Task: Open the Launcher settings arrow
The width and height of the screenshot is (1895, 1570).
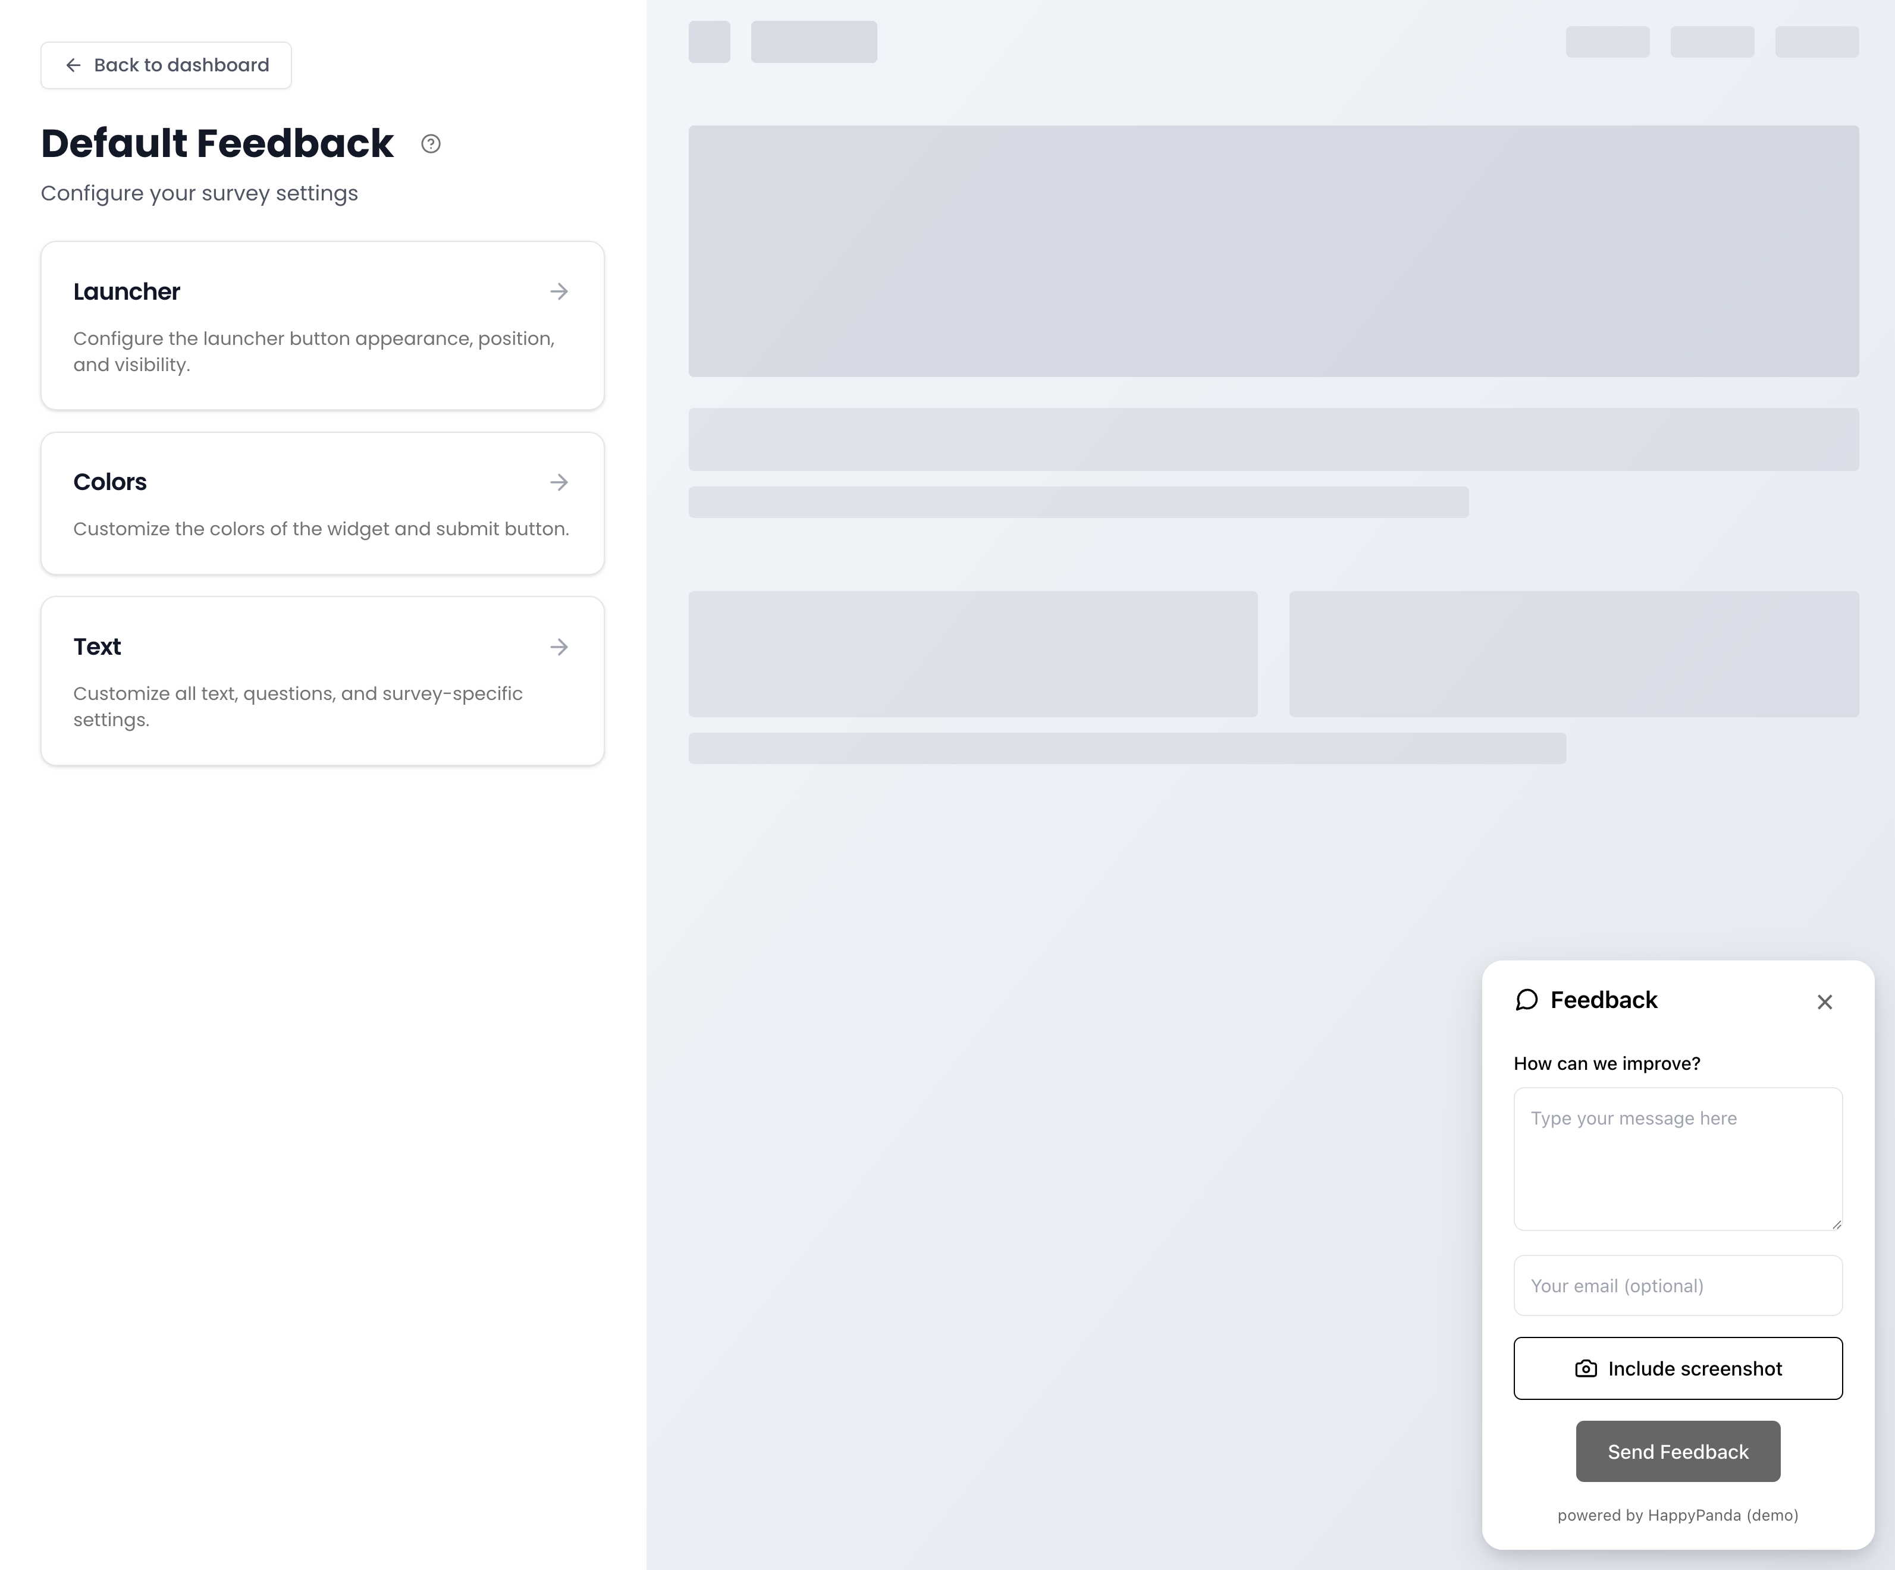Action: pos(560,291)
